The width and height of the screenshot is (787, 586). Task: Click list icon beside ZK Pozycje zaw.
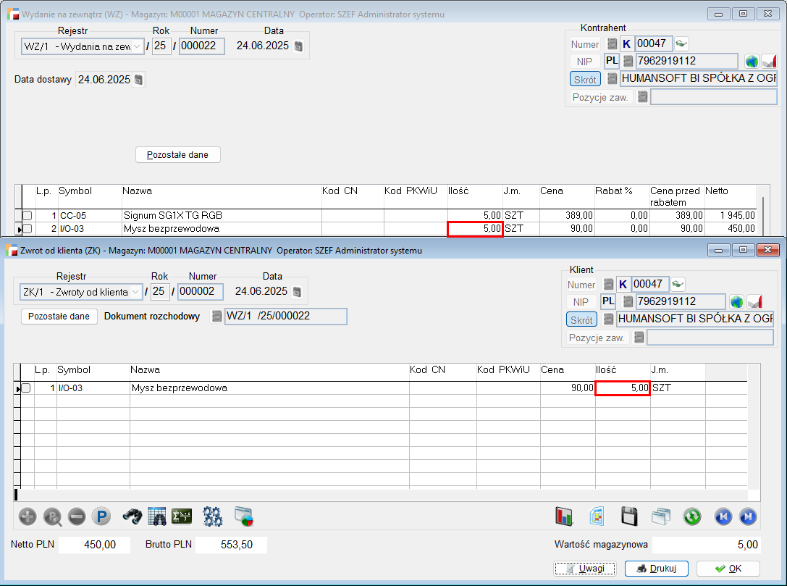[x=639, y=338]
